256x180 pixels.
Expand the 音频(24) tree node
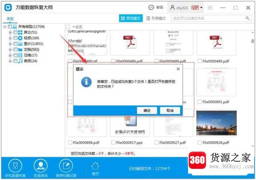pyautogui.click(x=10, y=61)
